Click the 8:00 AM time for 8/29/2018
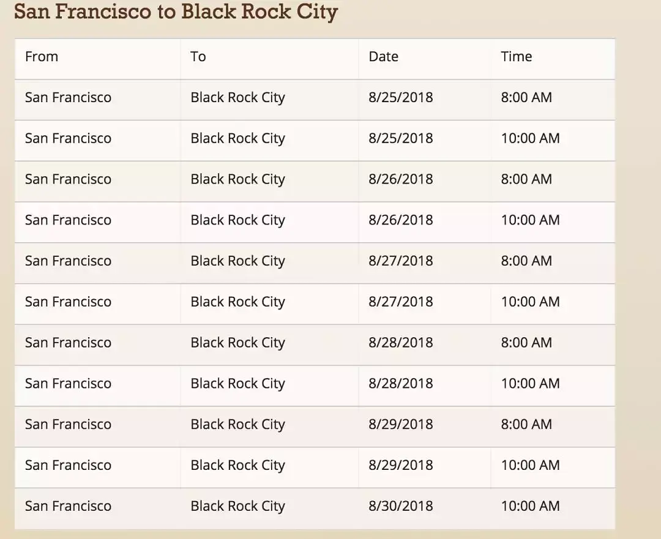661x539 pixels. (526, 425)
